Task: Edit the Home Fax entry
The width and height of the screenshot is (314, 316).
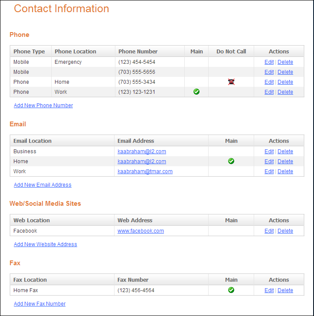Action: 269,290
